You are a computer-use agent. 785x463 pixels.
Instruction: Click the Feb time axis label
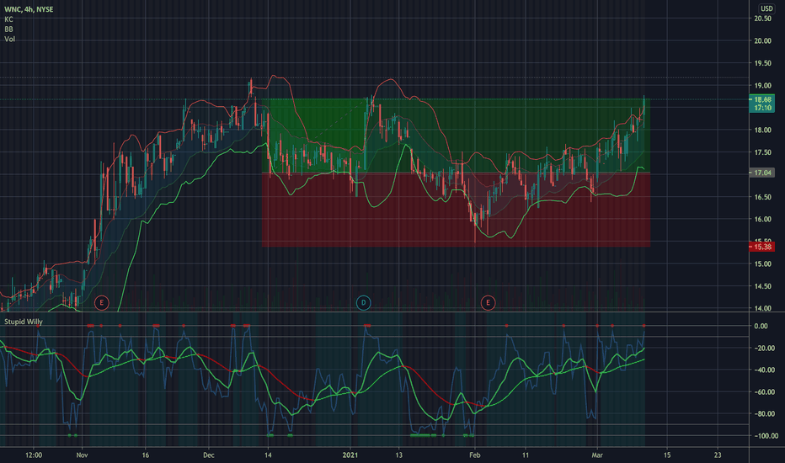coord(474,455)
